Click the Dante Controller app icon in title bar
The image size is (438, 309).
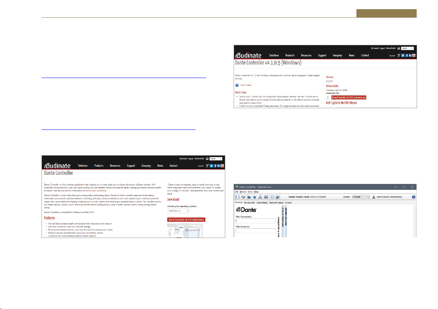(237, 187)
